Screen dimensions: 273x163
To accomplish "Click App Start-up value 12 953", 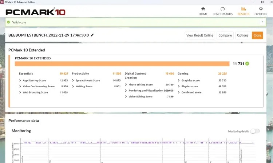I will [x=64, y=80].
